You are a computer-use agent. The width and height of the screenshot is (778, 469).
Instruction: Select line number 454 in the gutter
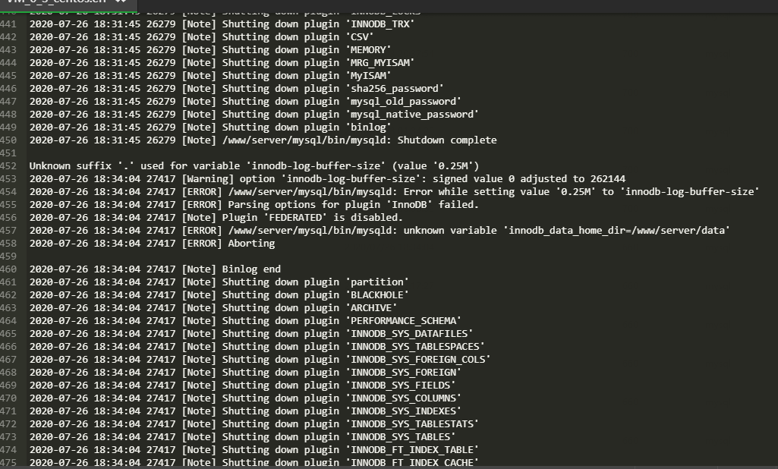[8, 191]
